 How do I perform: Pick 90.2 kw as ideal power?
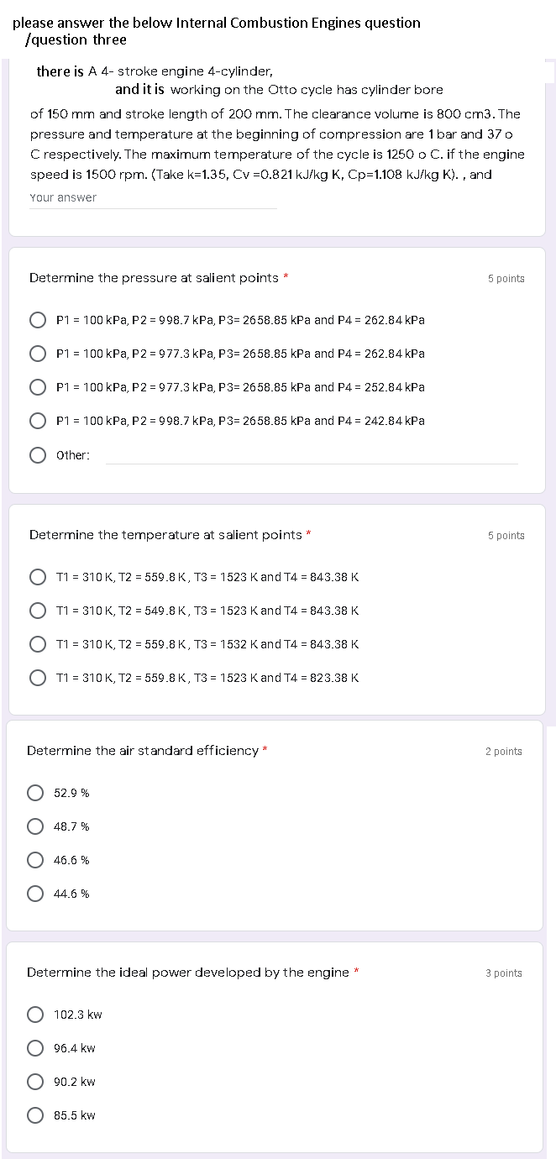(35, 1082)
